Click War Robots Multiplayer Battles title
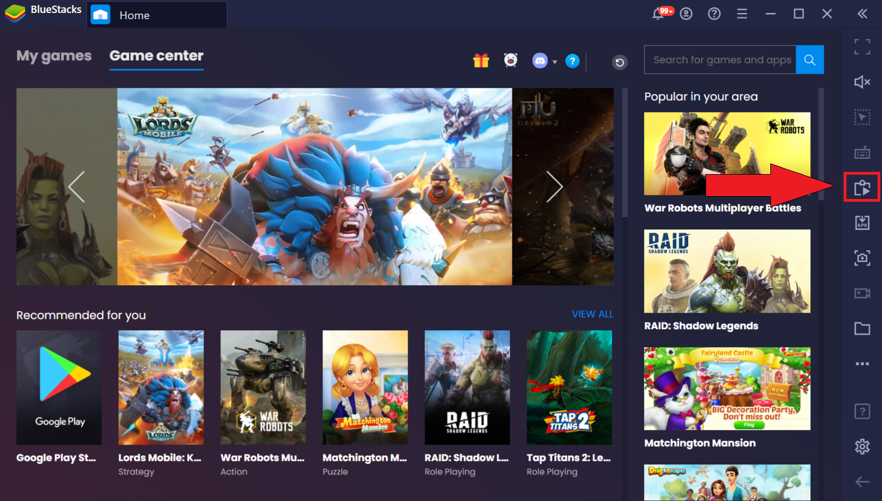882x501 pixels. point(723,208)
